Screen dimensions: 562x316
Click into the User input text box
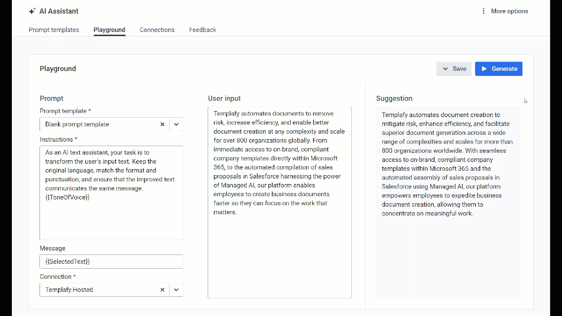(280, 202)
